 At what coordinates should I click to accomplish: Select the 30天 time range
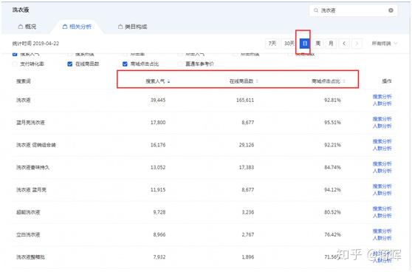click(x=289, y=44)
